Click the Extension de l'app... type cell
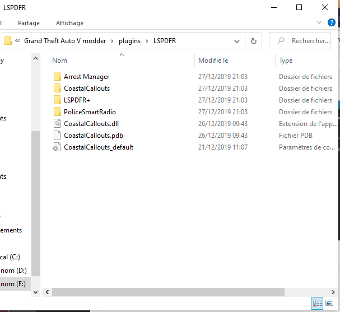 tap(308, 124)
